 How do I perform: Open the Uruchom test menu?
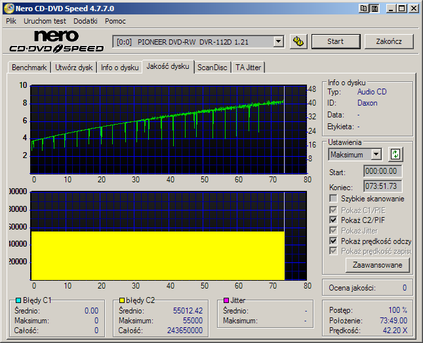tap(45, 21)
